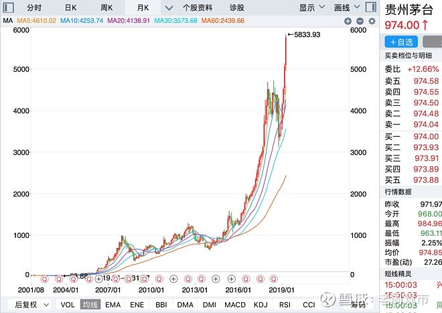Expand more K-line periods chevron

[169, 8]
